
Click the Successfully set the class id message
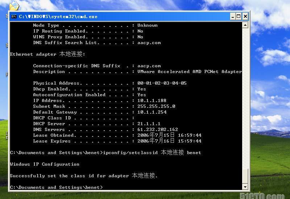click(84, 175)
